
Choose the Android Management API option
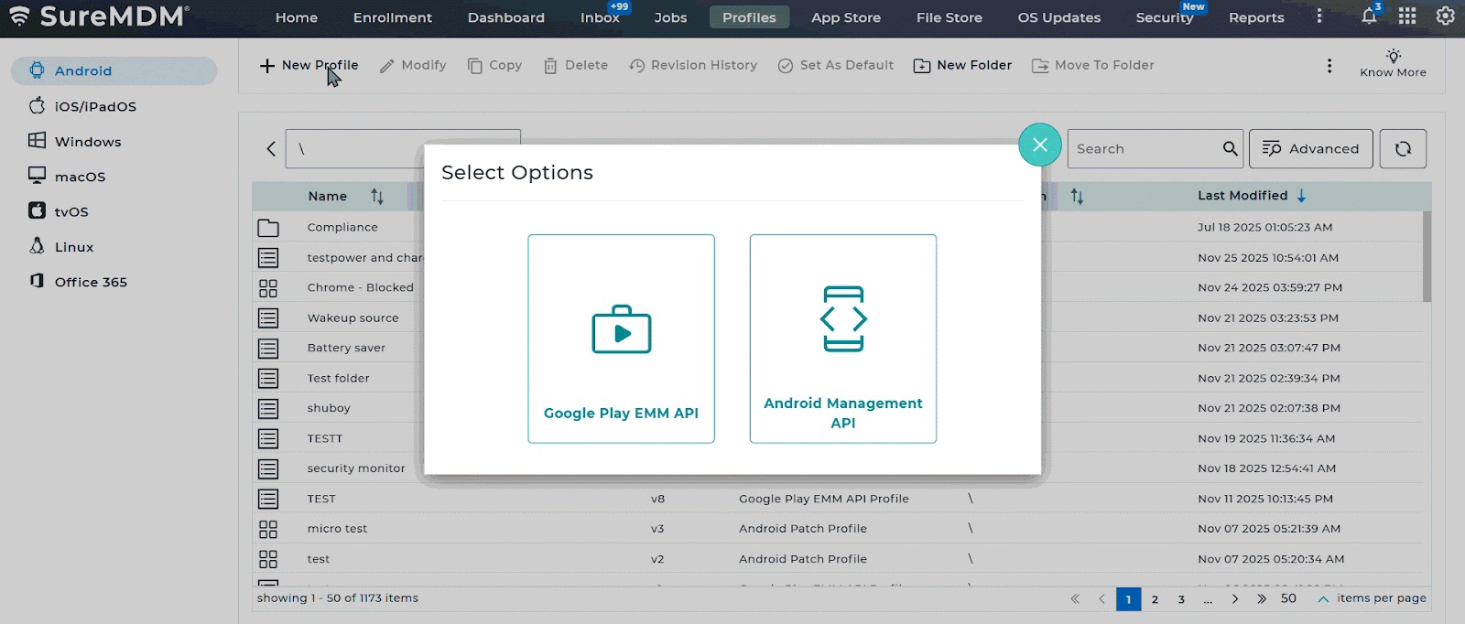click(x=842, y=339)
